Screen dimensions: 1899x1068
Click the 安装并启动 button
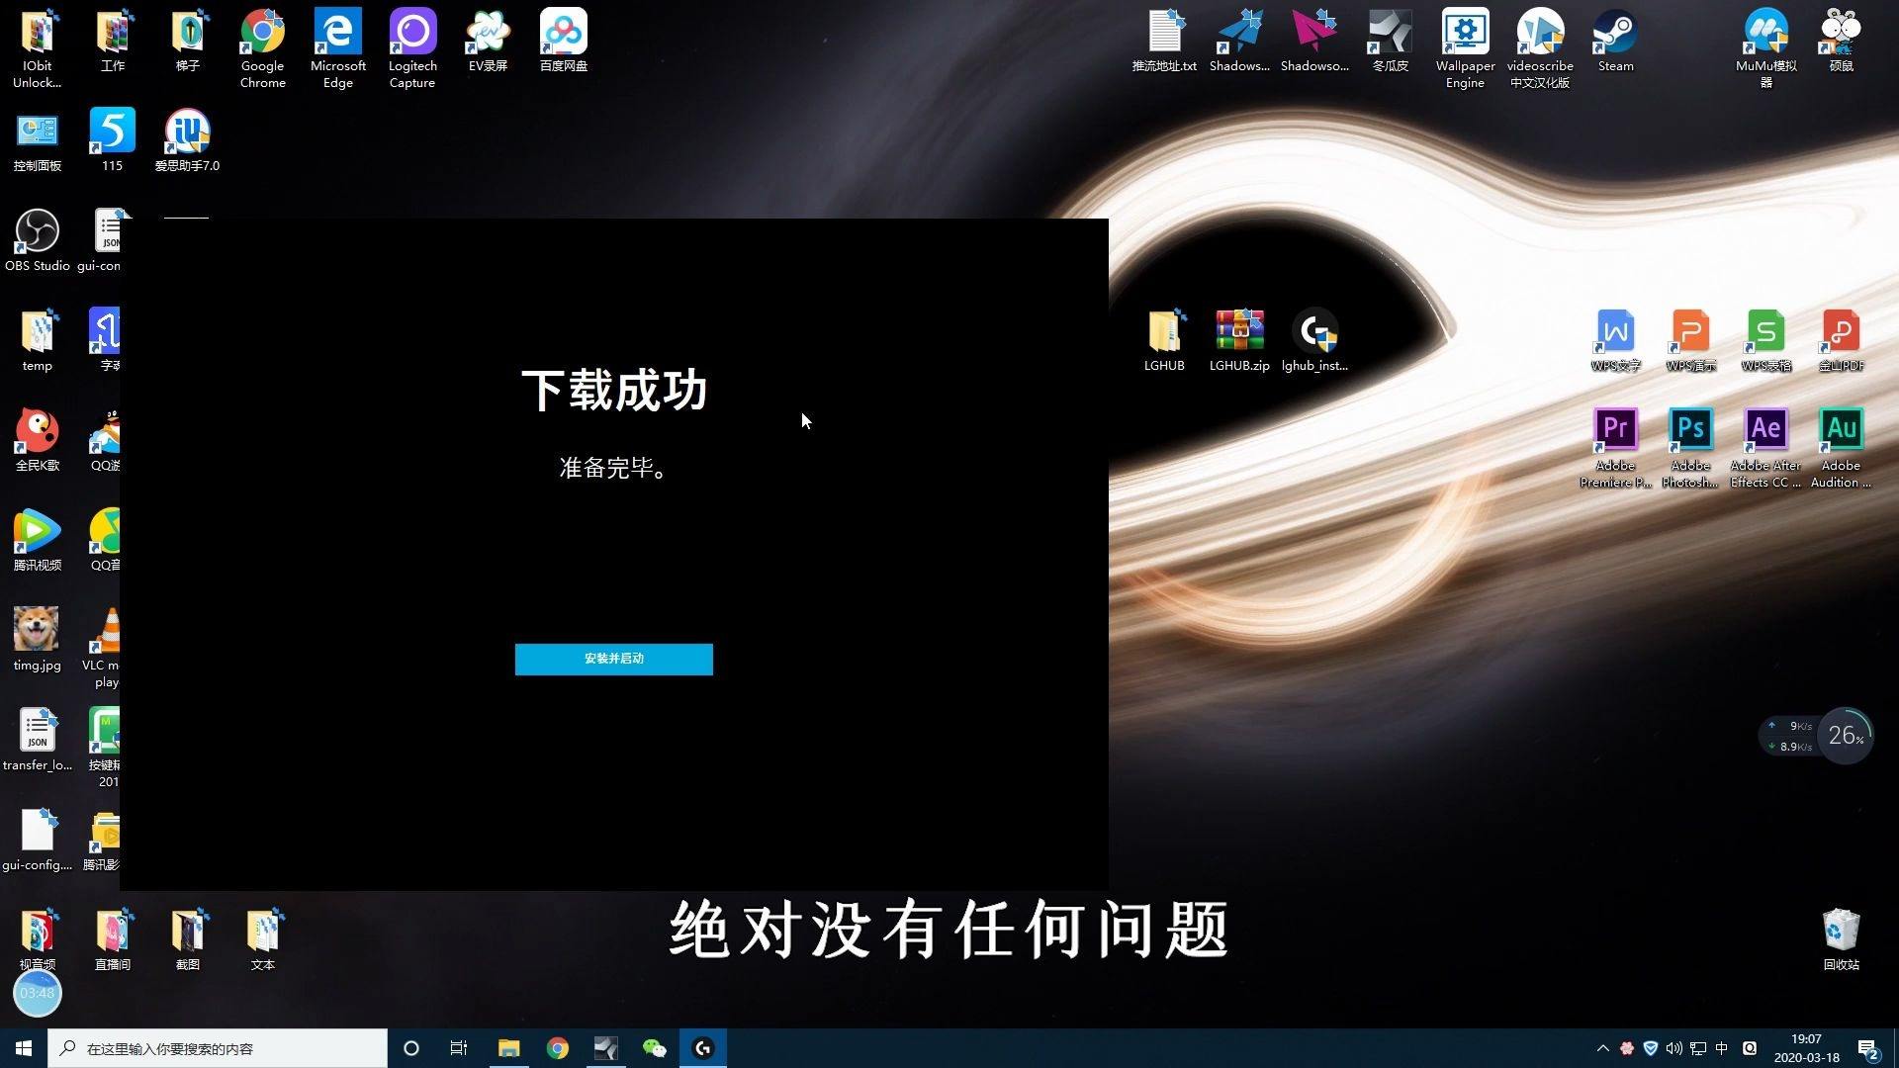pos(613,659)
